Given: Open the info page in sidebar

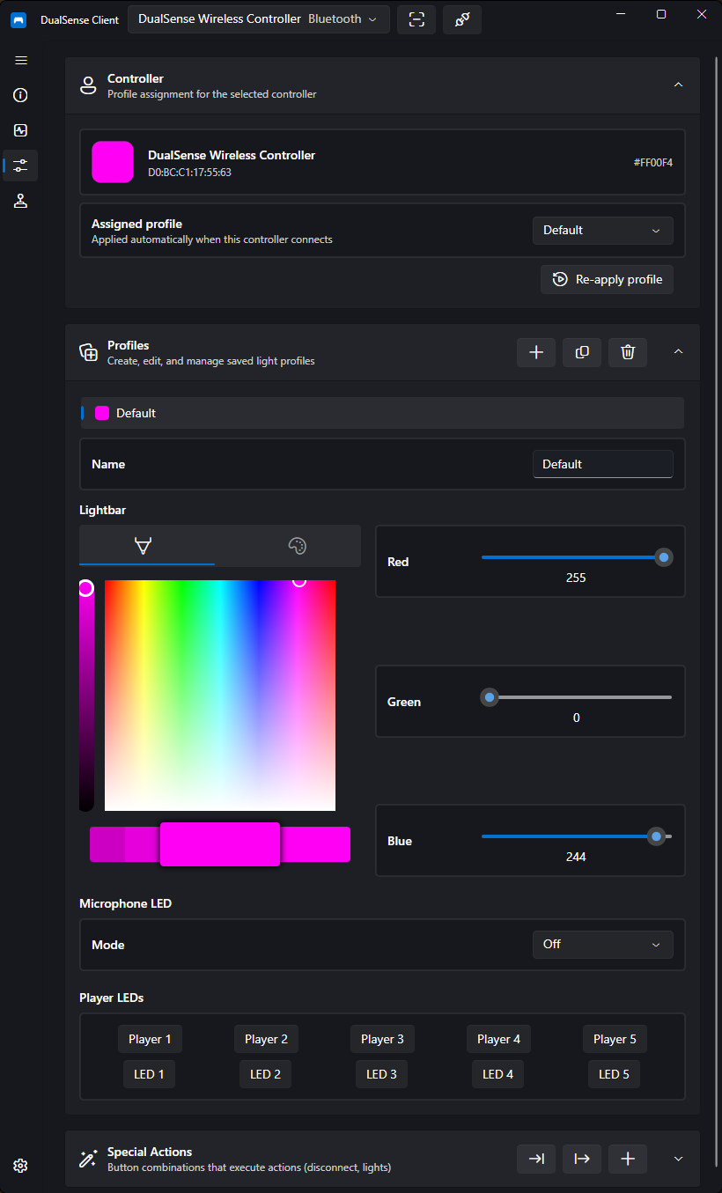Looking at the screenshot, I should coord(21,95).
